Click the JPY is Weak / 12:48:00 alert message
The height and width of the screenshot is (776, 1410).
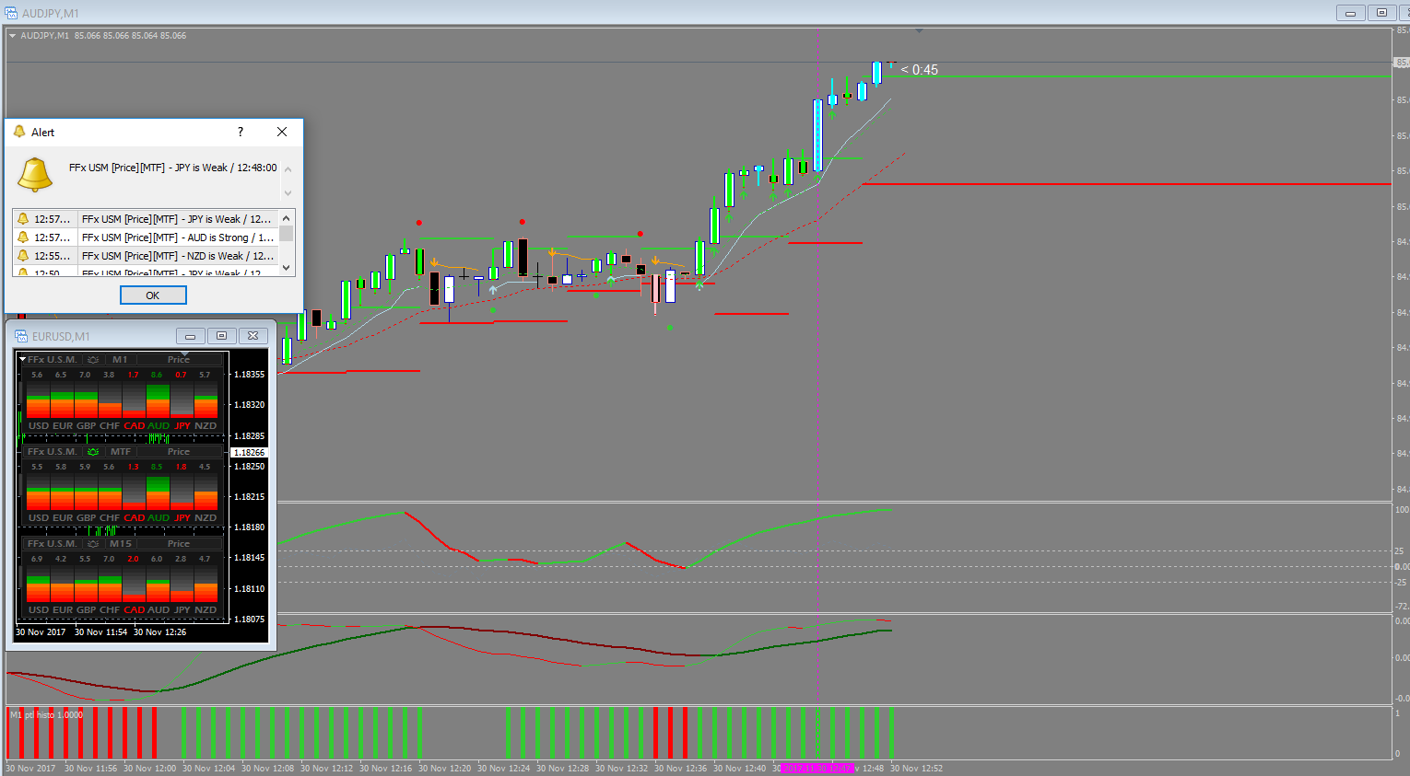tap(173, 168)
